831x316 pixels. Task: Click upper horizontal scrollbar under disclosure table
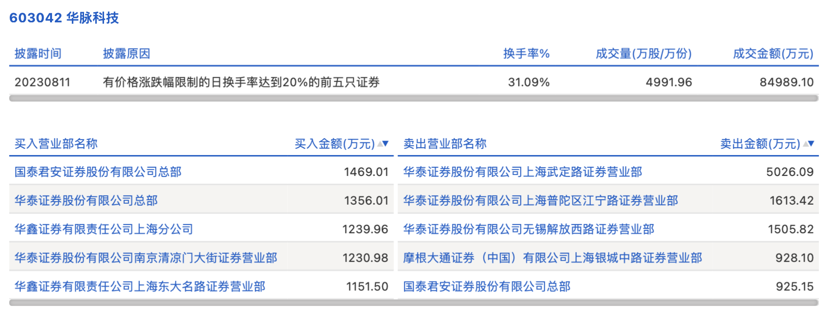click(x=414, y=99)
